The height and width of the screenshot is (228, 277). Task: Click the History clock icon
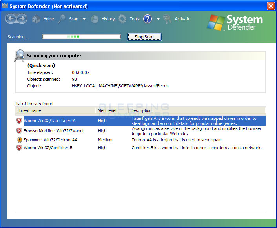(x=95, y=19)
